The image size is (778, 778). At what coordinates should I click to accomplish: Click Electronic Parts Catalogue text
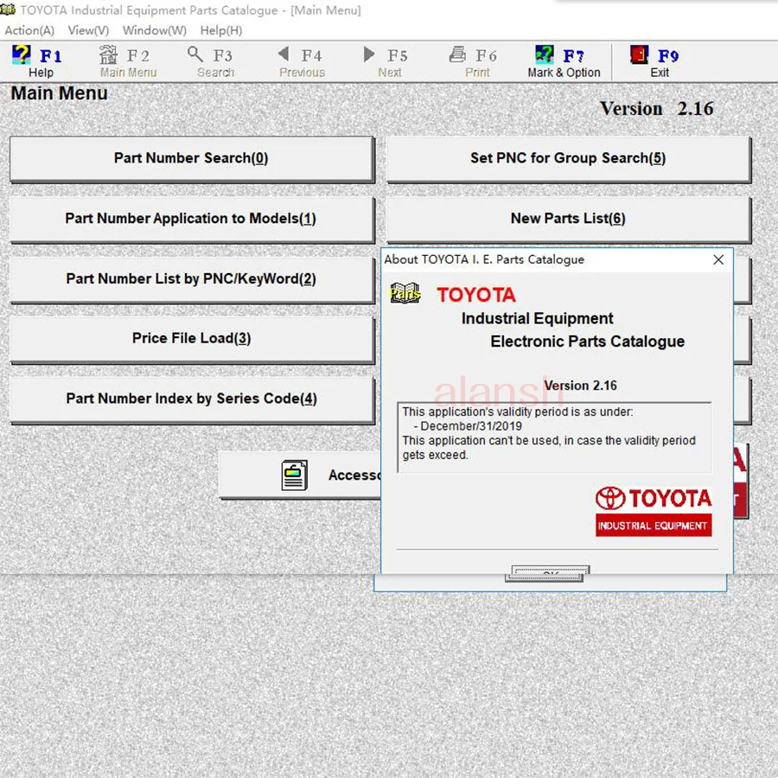click(588, 341)
